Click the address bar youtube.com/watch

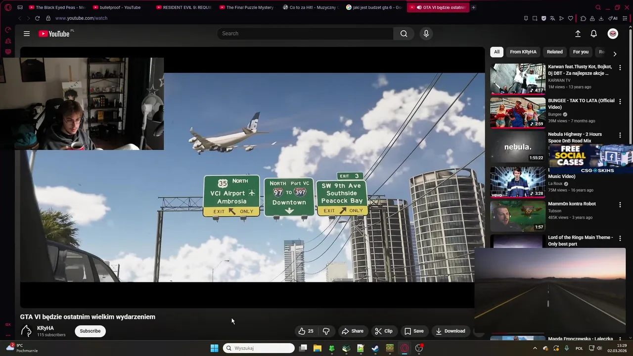81,18
